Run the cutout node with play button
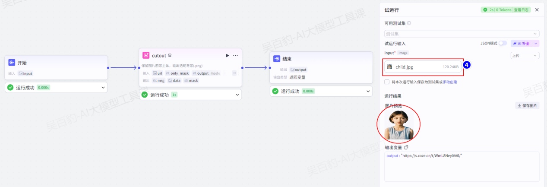The width and height of the screenshot is (547, 187). pos(228,55)
